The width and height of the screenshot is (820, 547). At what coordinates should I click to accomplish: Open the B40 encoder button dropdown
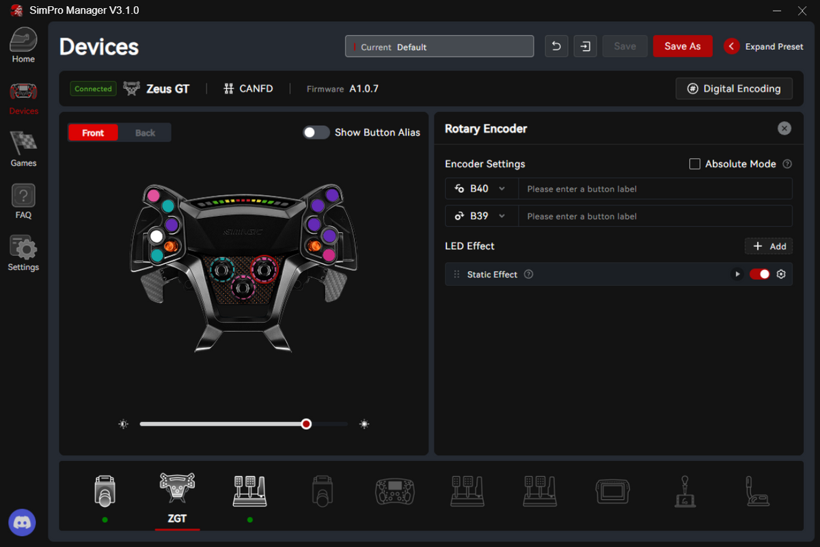click(482, 189)
